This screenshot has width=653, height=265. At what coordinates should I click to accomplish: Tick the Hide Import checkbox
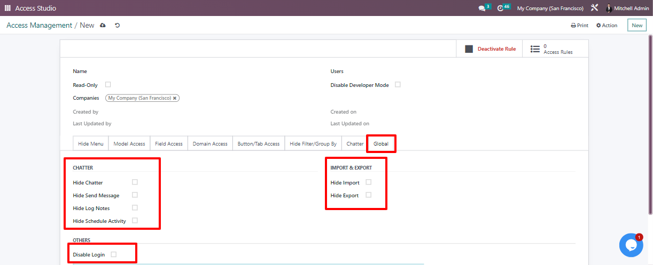[368, 182]
